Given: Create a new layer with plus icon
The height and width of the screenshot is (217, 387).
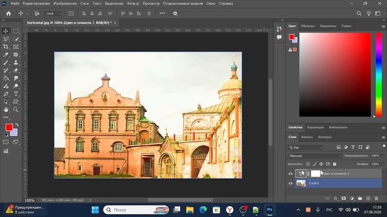Looking at the screenshot, I should pos(368,198).
